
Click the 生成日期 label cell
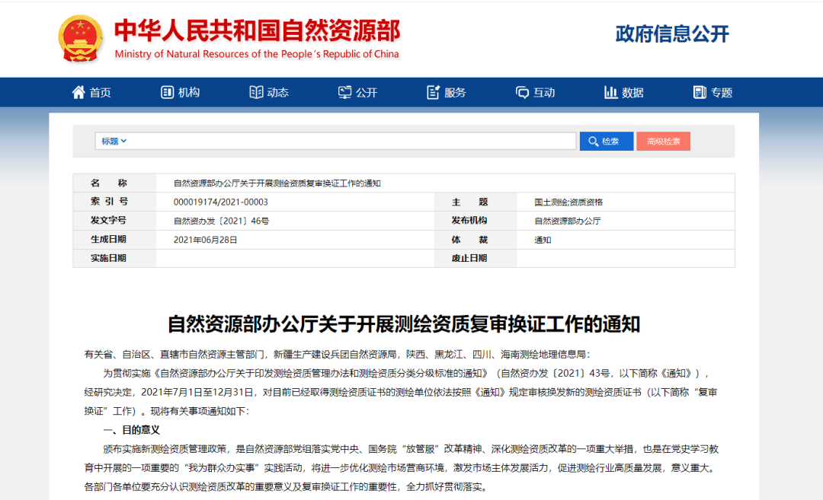[114, 240]
